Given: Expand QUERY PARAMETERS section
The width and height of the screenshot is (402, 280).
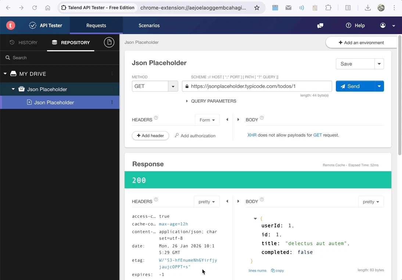Looking at the screenshot, I should (211, 101).
